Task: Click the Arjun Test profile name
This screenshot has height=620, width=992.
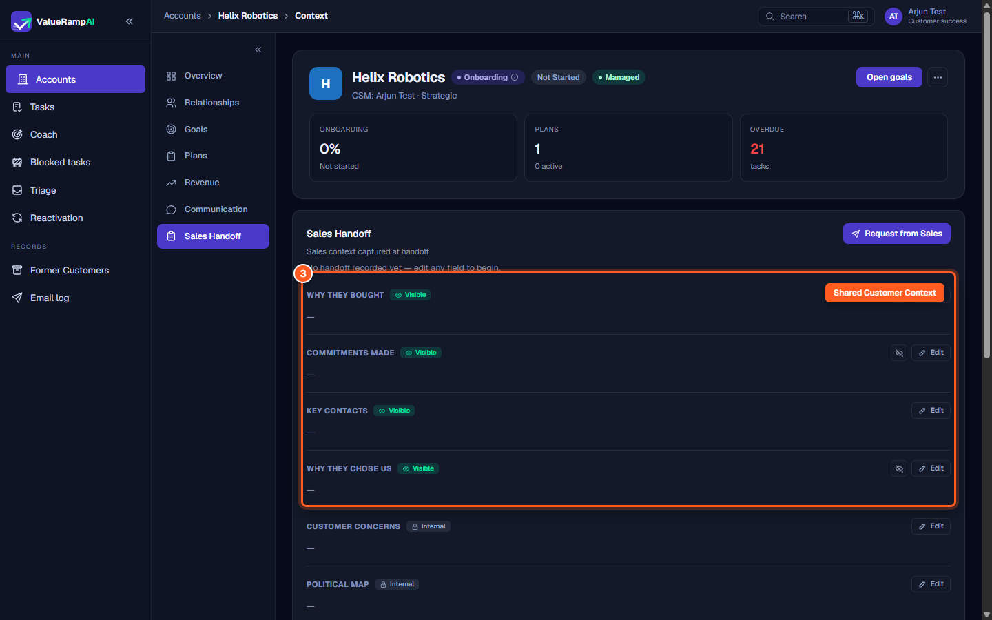Action: (x=927, y=12)
